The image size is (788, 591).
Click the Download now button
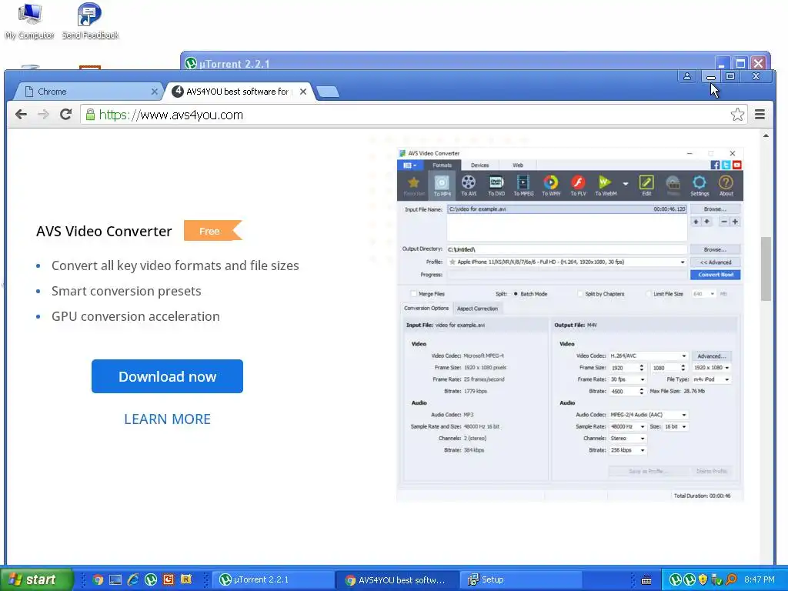pyautogui.click(x=167, y=376)
